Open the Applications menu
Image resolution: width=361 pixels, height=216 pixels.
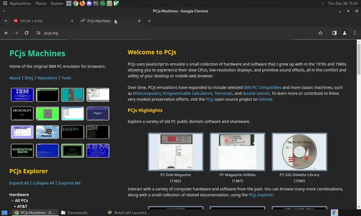20,3
